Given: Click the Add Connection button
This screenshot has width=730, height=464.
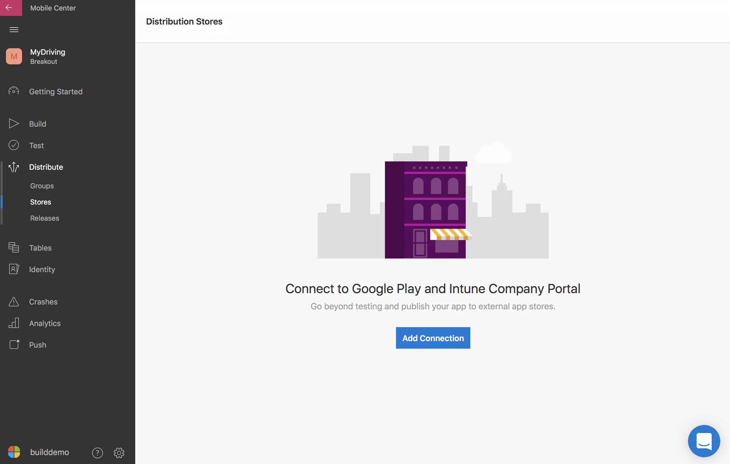Looking at the screenshot, I should point(433,338).
